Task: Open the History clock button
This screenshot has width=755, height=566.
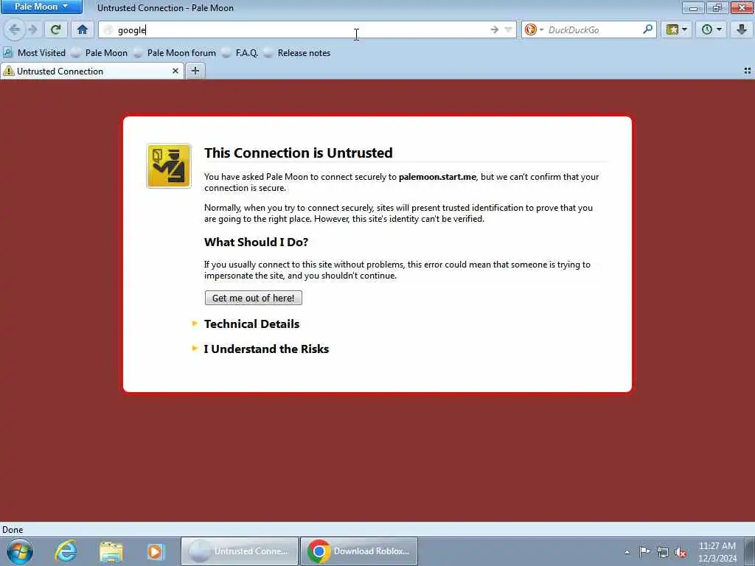Action: (x=711, y=29)
